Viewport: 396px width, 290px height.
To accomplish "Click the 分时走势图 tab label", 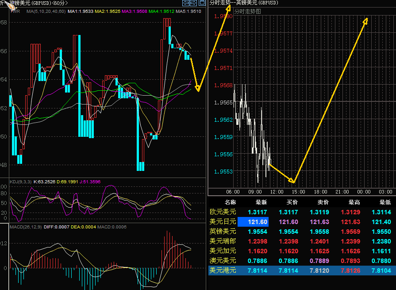I will click(247, 11).
